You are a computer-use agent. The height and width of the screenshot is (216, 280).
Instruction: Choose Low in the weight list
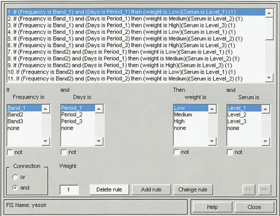pyautogui.click(x=191, y=108)
